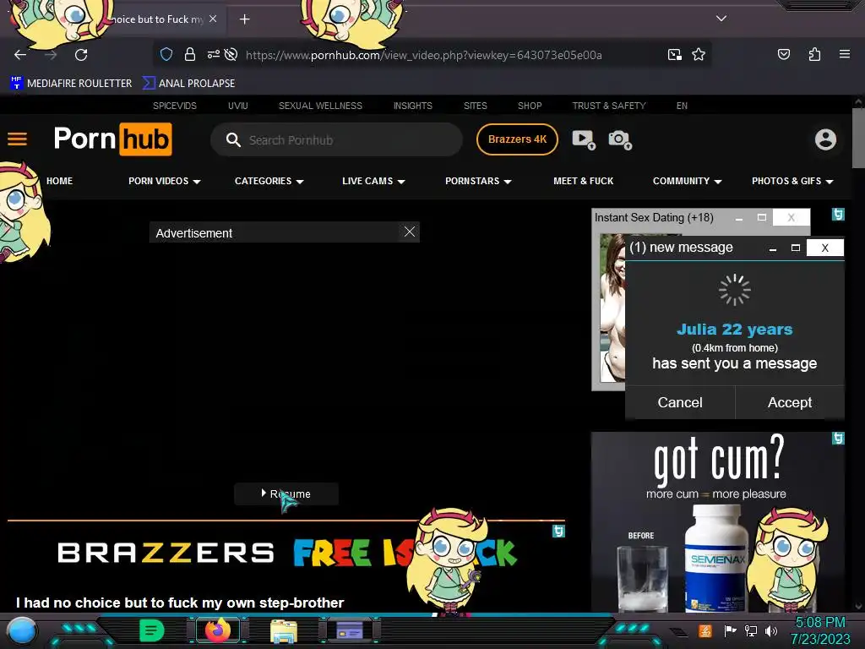Click the upload video icon
The width and height of the screenshot is (865, 649).
click(584, 139)
